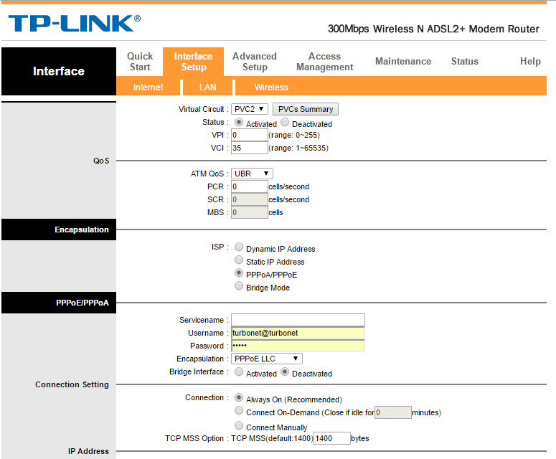Image resolution: width=556 pixels, height=459 pixels.
Task: Click the PVCs Summary button
Action: (306, 109)
